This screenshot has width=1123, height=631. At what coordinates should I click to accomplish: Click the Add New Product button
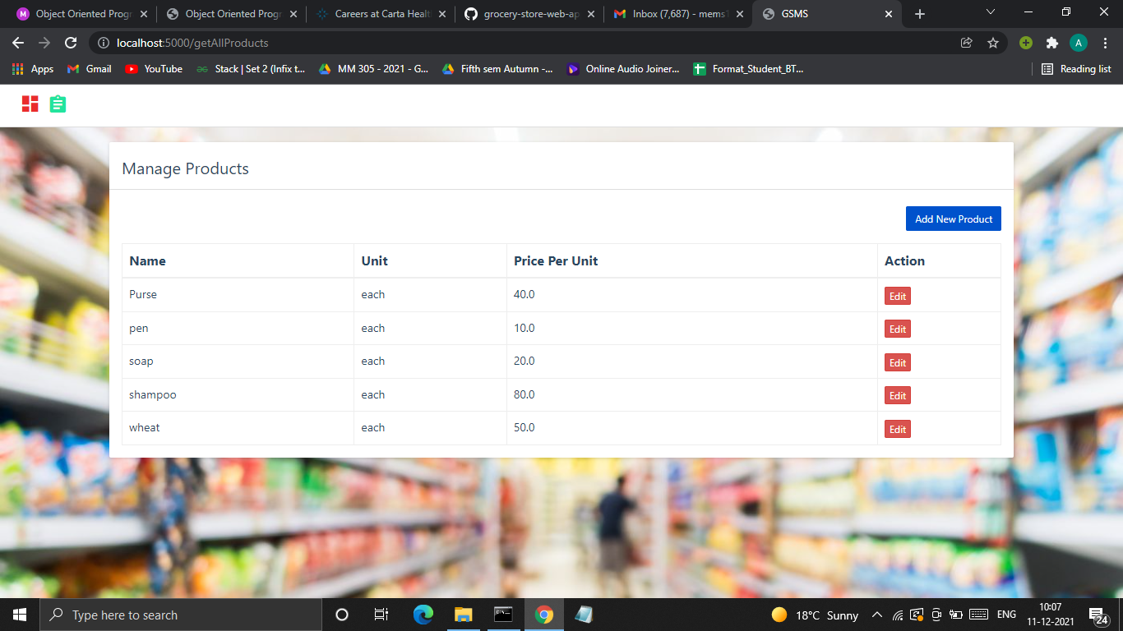click(x=953, y=219)
